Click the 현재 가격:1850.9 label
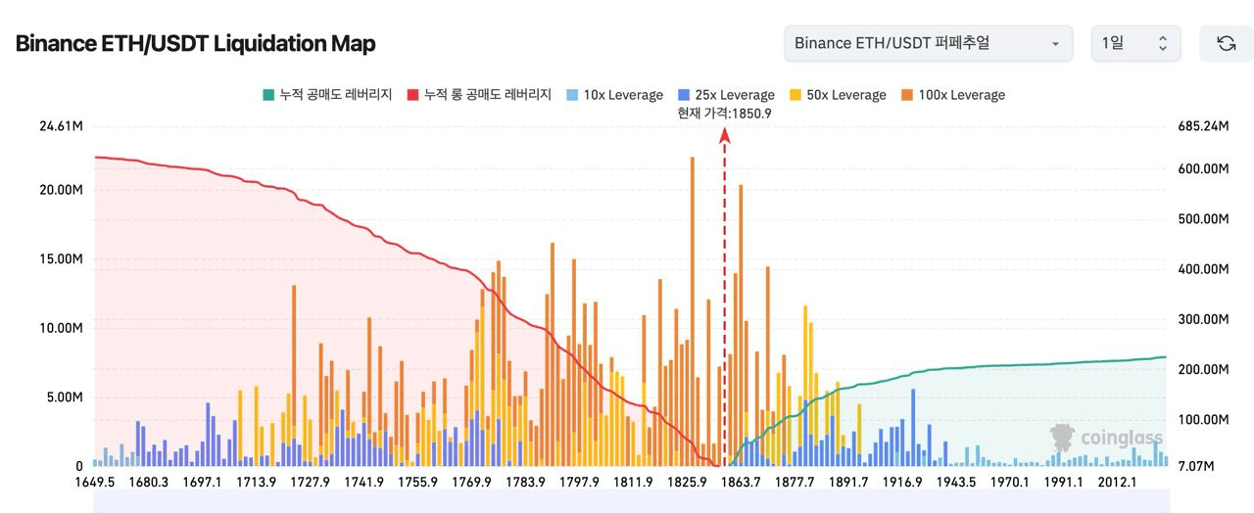The image size is (1254, 513). pyautogui.click(x=724, y=114)
